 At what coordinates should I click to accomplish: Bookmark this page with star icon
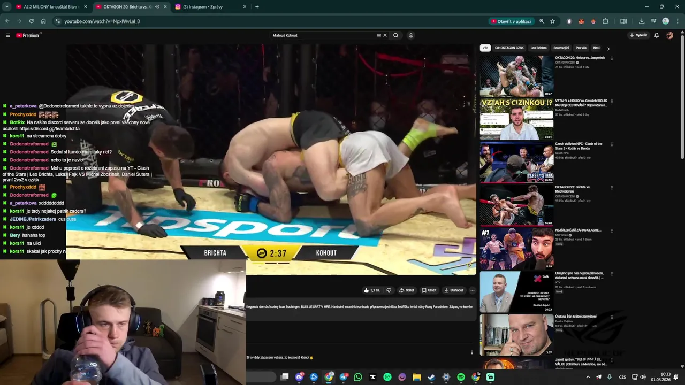[553, 21]
